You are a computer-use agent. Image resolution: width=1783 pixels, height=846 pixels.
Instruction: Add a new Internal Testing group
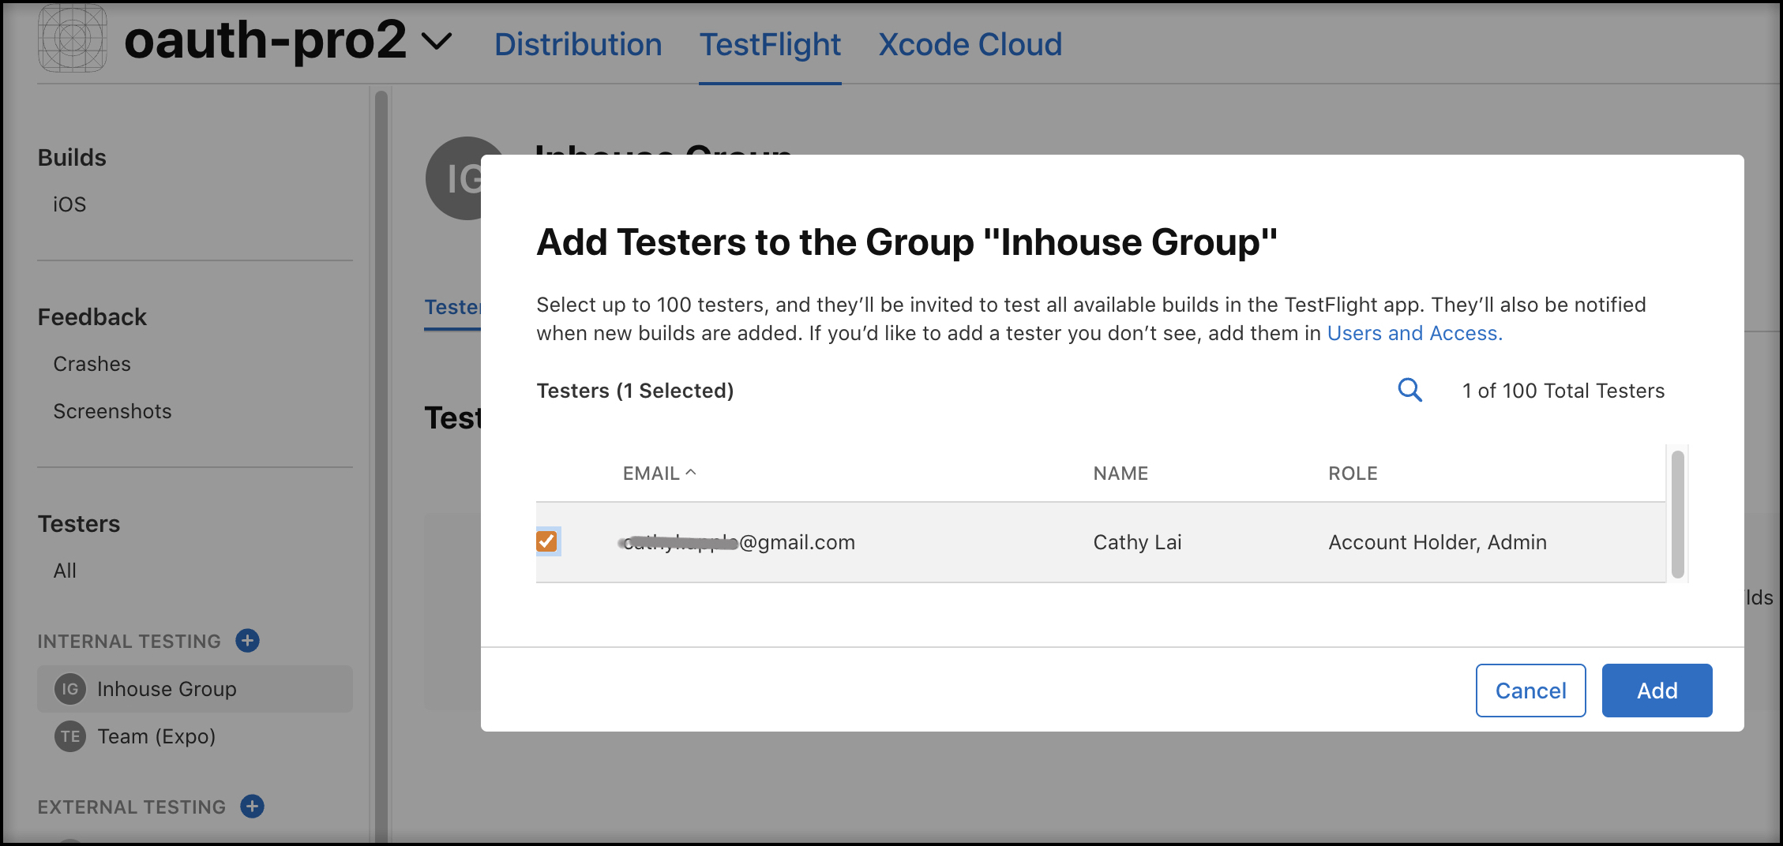[x=247, y=641]
